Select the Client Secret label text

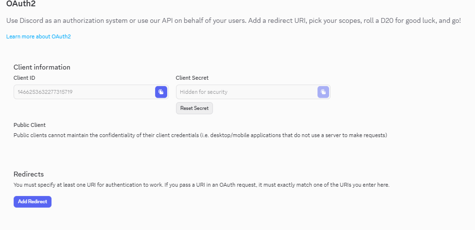(x=192, y=77)
